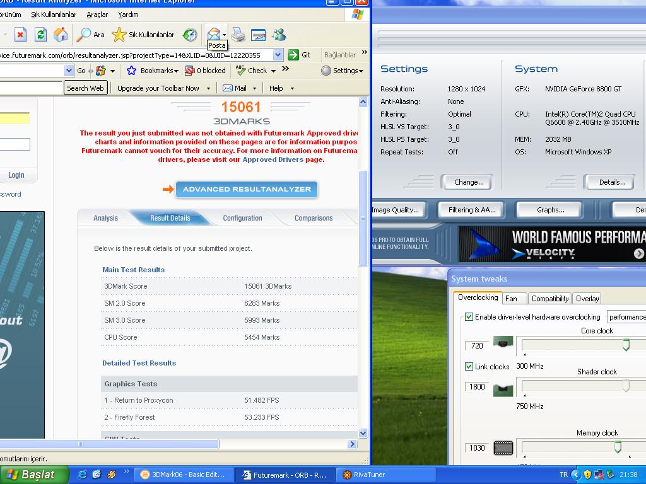
Task: Open Sık Kullanılanlar star button
Action: click(143, 35)
